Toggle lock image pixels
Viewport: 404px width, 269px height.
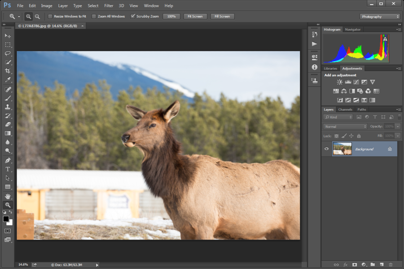[x=344, y=136]
